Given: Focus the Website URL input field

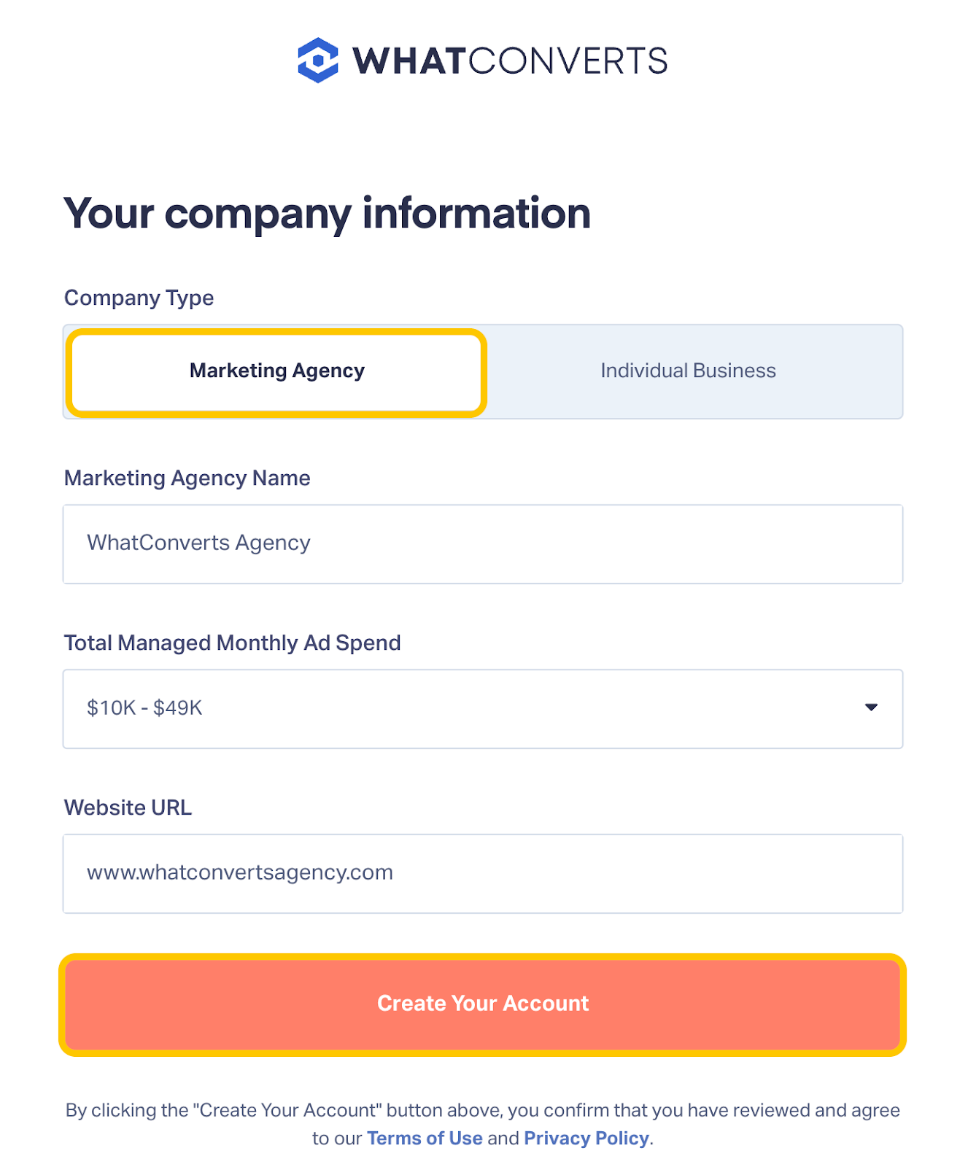Looking at the screenshot, I should [x=482, y=873].
